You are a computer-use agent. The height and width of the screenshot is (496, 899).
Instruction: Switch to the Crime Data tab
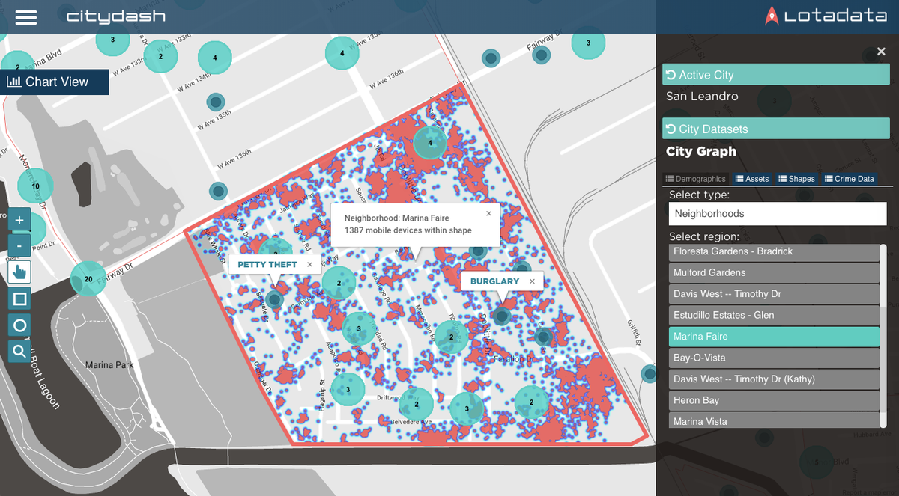[x=851, y=178]
